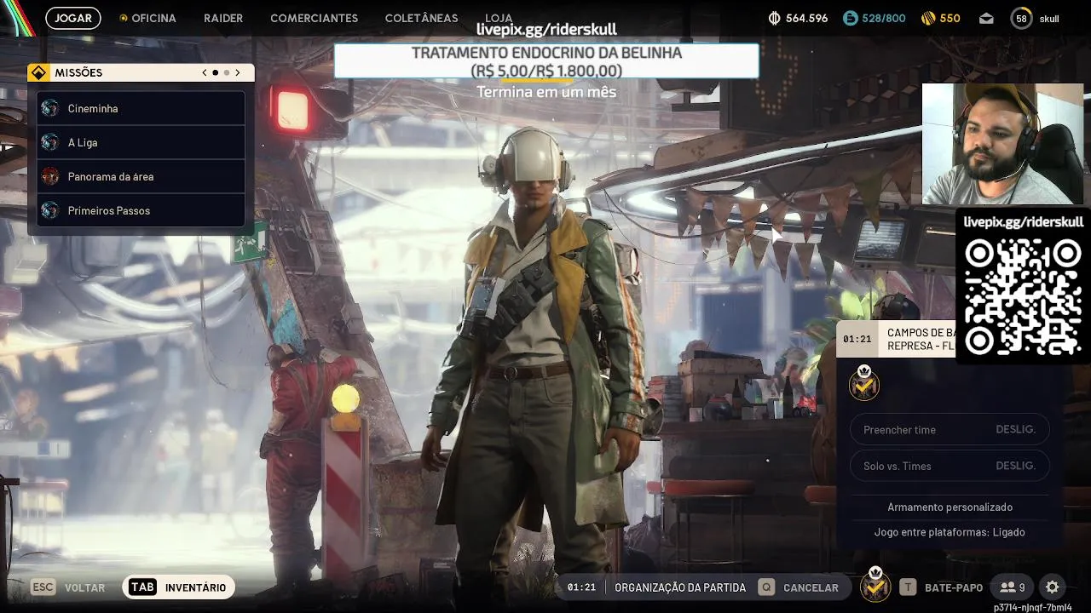1091x613 pixels.
Task: Open the LOJA store tab
Action: [x=499, y=18]
